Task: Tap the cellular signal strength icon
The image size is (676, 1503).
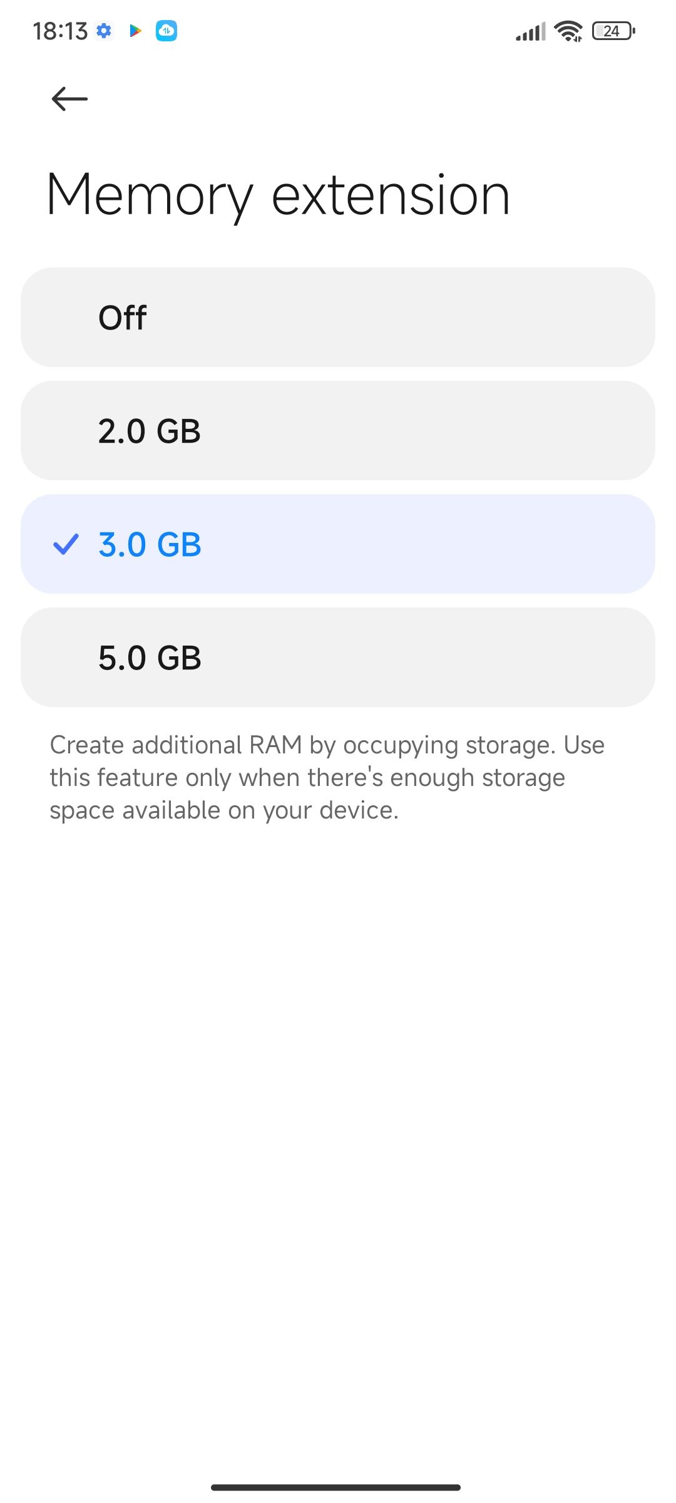Action: pyautogui.click(x=531, y=31)
